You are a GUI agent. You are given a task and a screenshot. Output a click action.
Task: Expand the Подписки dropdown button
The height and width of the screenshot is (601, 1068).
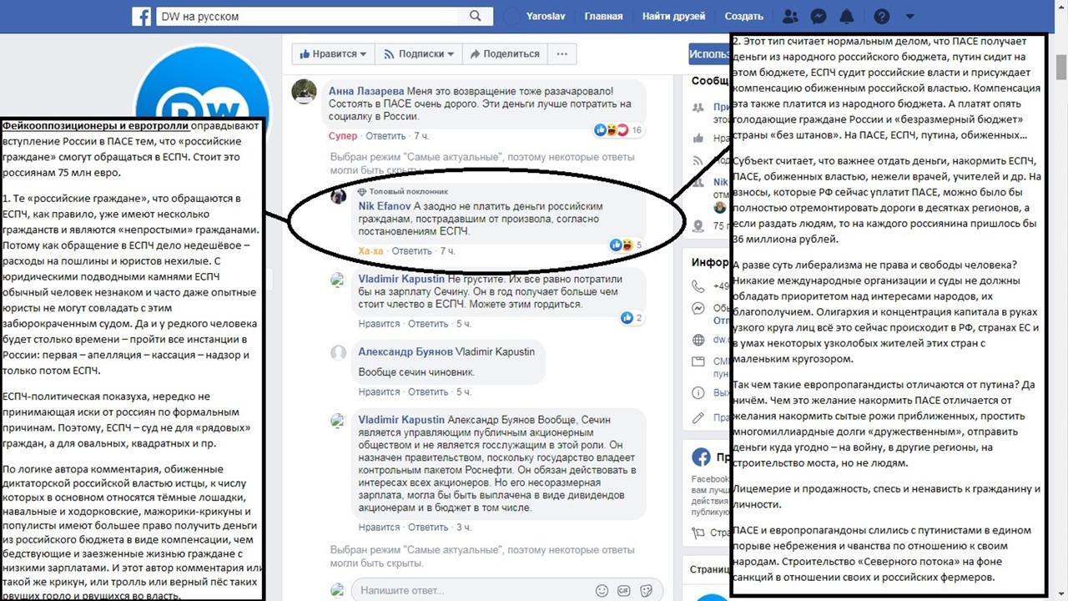click(x=418, y=53)
